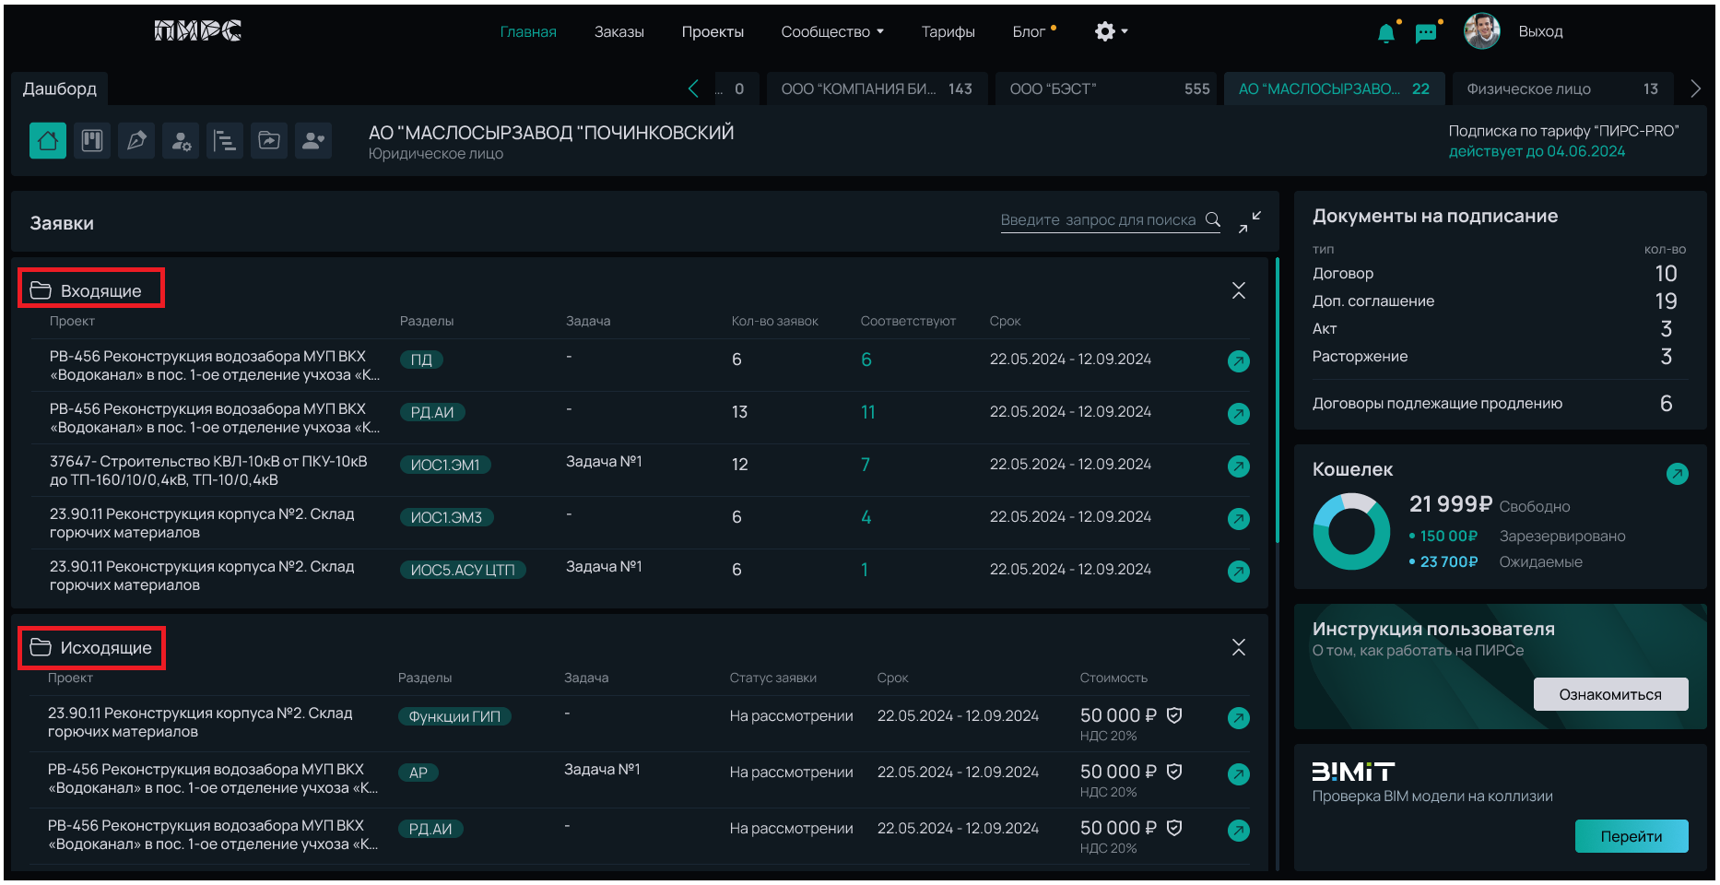Open wallet details arrow in Кошелек

pyautogui.click(x=1677, y=474)
